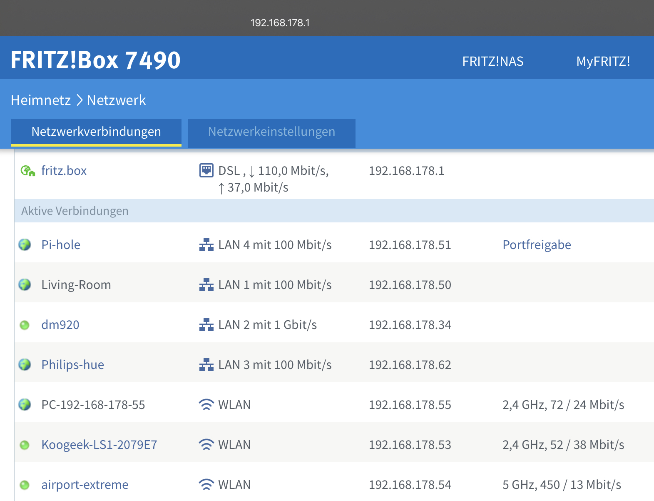Viewport: 654px width, 501px height.
Task: Click LAN 1 mit 100 Mbit/s text
Action: [275, 285]
